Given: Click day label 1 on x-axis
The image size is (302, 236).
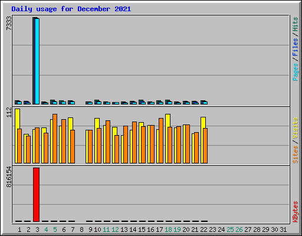Looking at the screenshot, I should click(19, 230).
